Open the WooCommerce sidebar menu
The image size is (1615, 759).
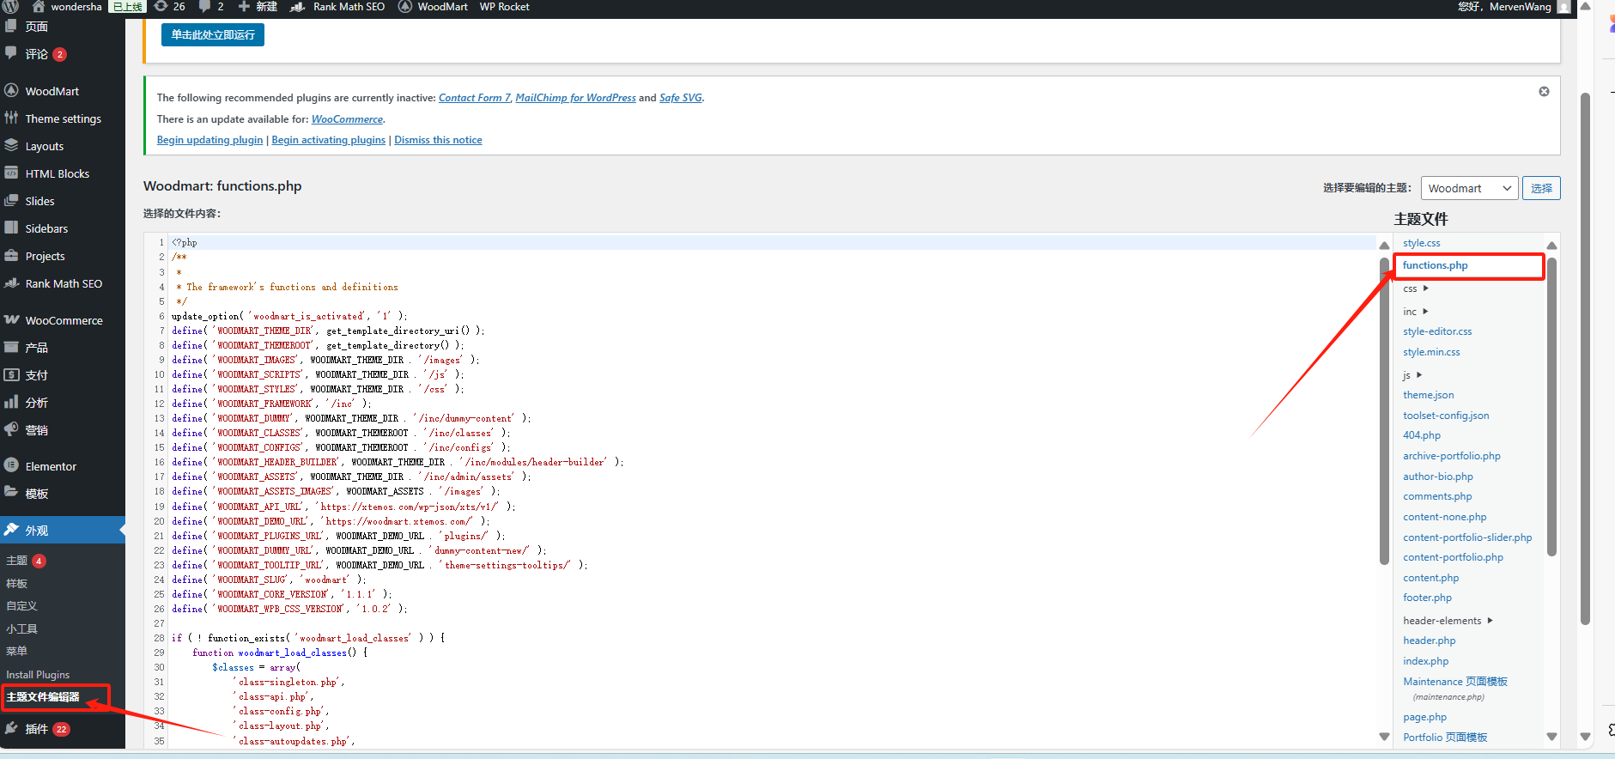click(x=64, y=320)
